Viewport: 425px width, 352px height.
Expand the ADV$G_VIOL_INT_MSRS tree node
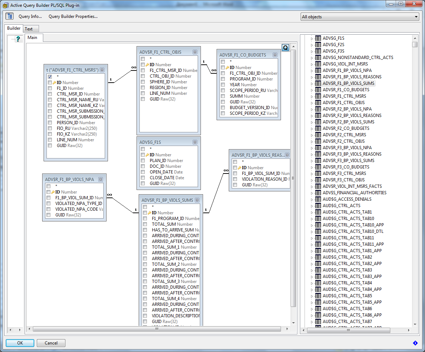click(312, 64)
